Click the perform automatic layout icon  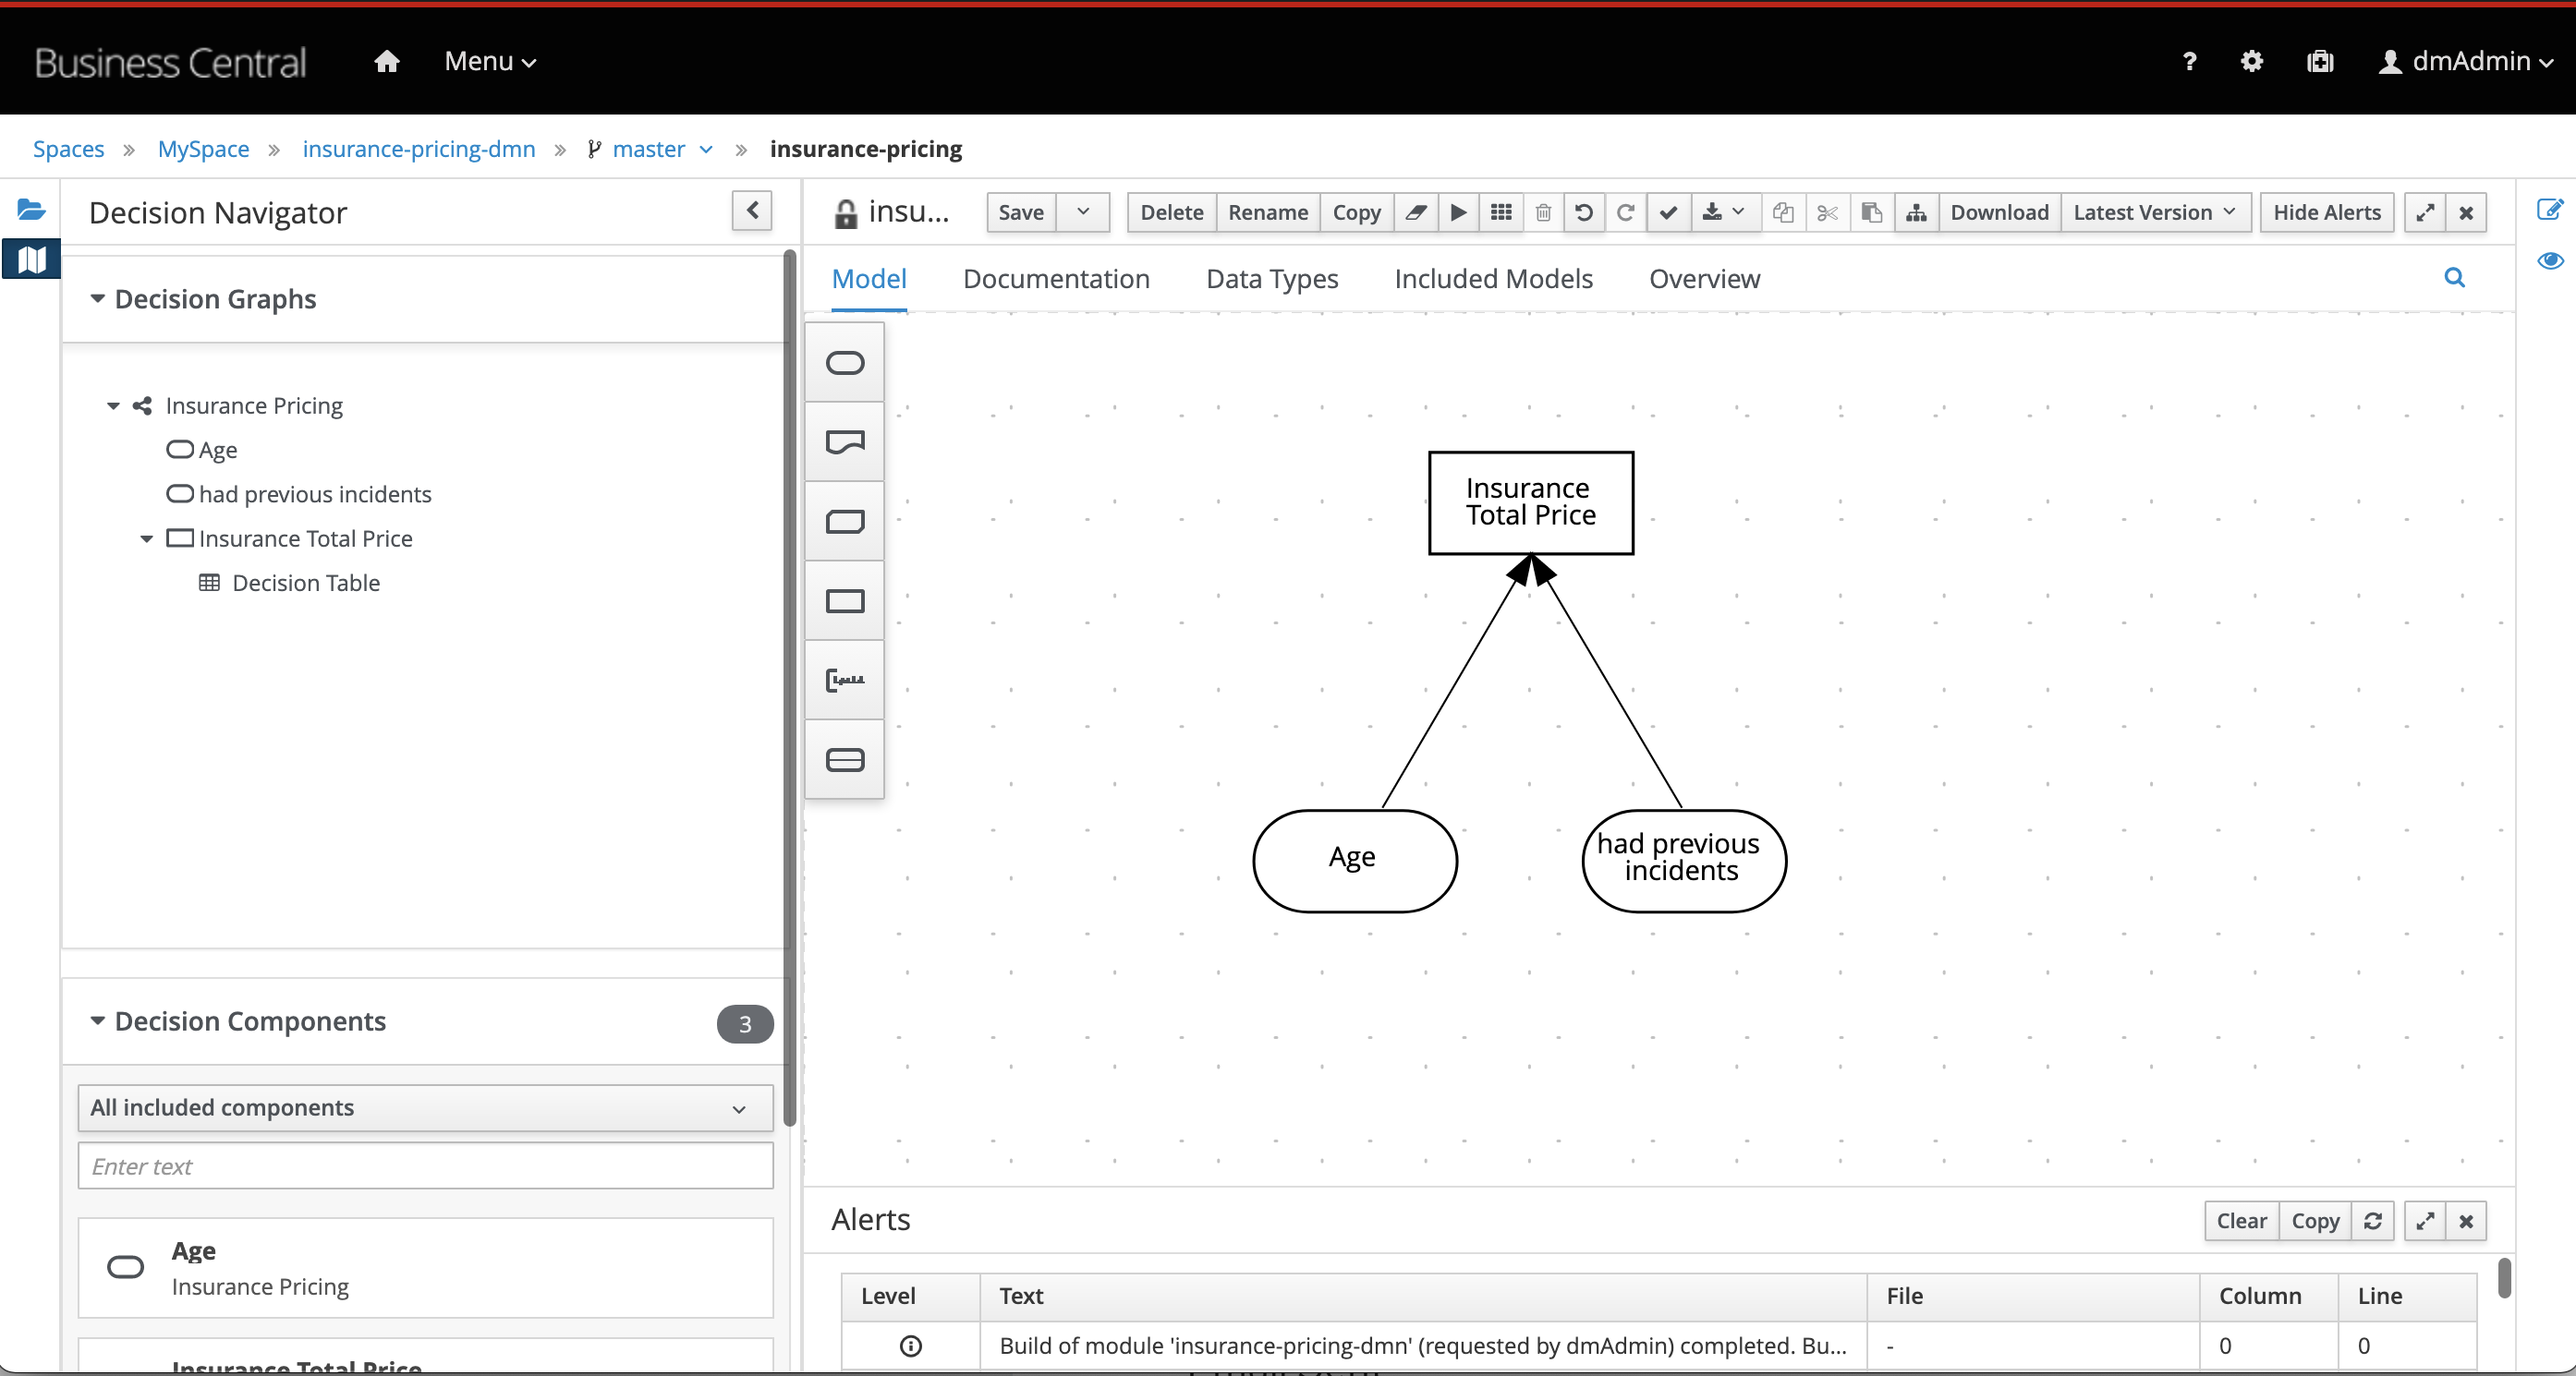click(1916, 212)
